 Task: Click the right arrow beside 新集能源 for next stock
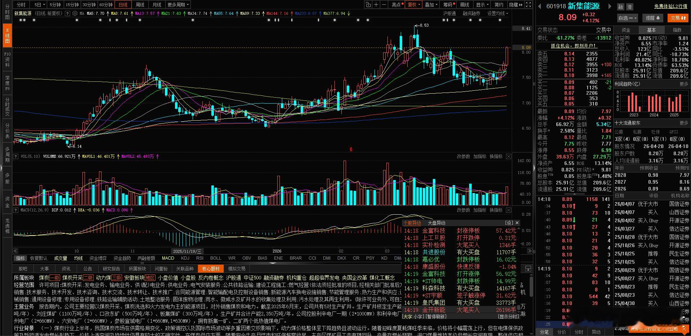609,6
